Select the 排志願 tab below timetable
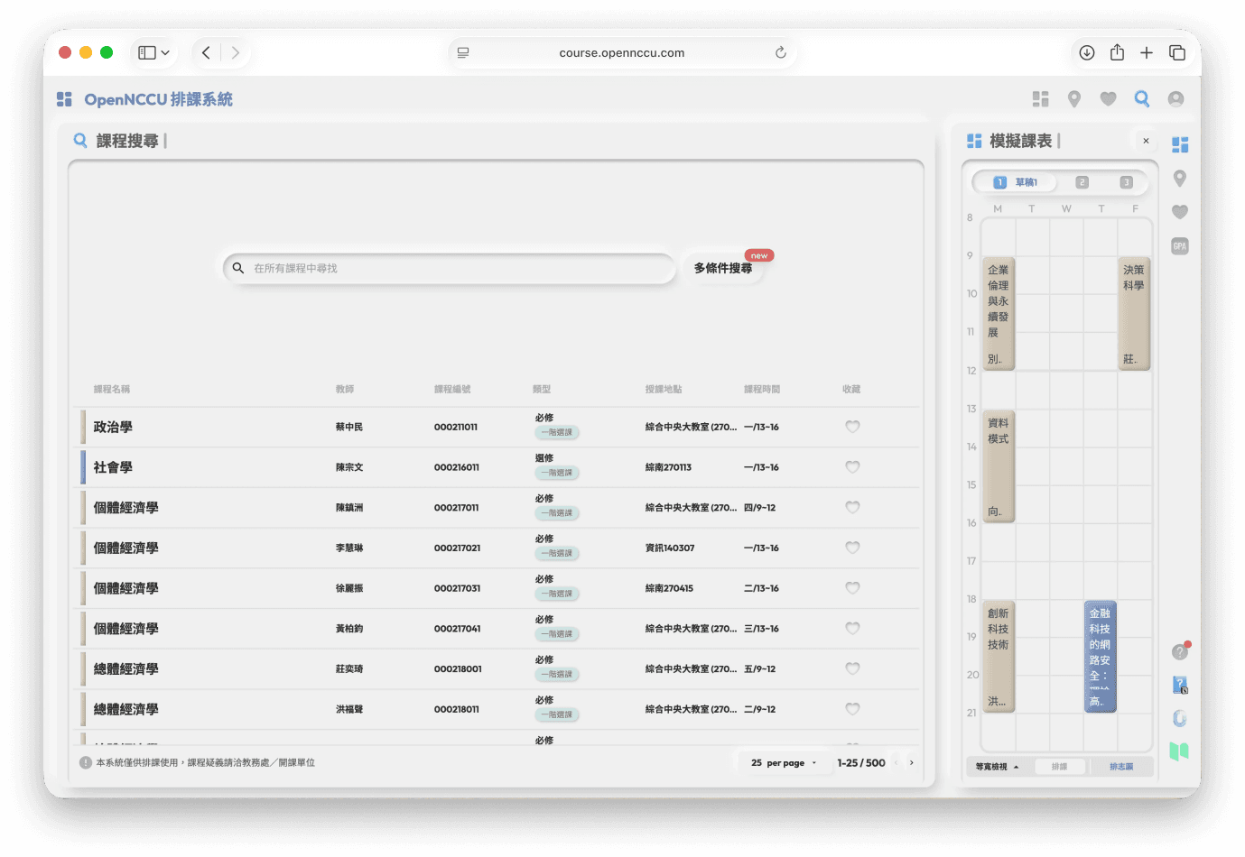 tap(1120, 767)
